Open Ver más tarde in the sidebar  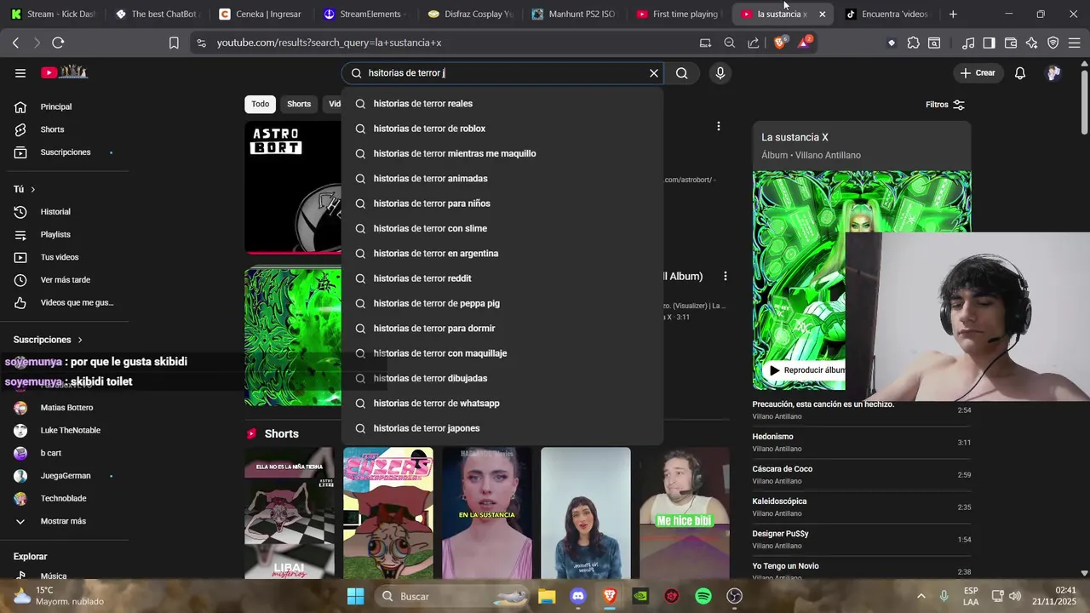64,280
